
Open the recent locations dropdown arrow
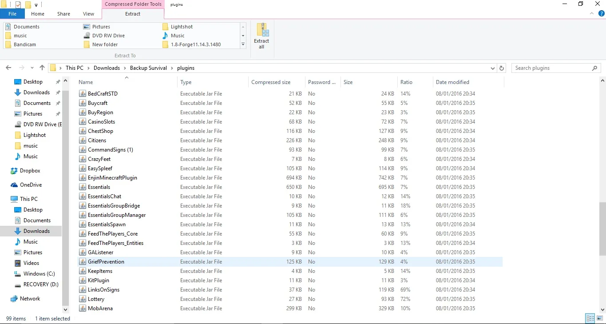tap(32, 68)
